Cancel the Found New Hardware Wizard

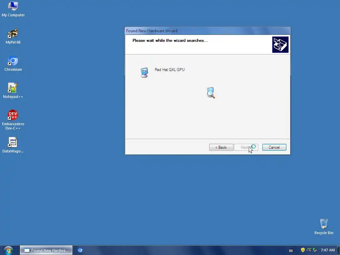tap(274, 147)
